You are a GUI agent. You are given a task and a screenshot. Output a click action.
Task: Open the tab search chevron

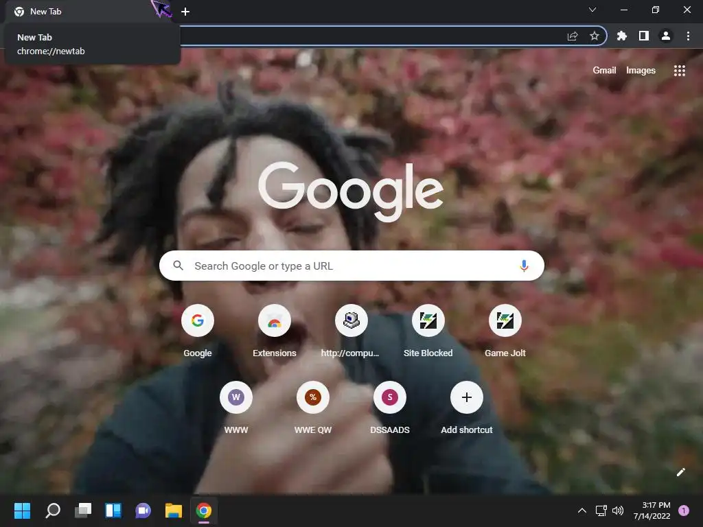[x=592, y=10]
